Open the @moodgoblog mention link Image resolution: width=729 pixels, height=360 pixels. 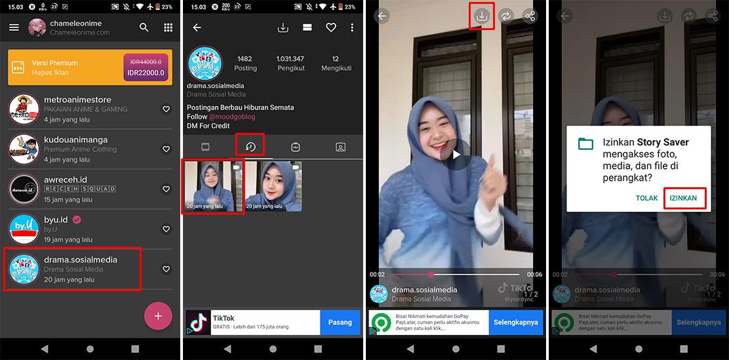click(231, 117)
